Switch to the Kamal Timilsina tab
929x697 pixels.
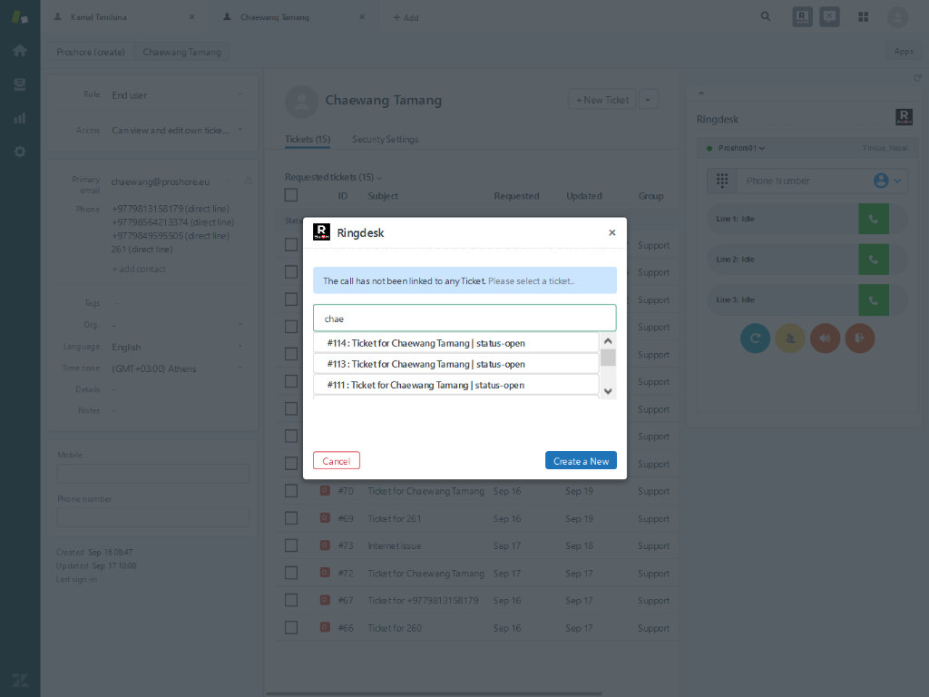coord(122,17)
